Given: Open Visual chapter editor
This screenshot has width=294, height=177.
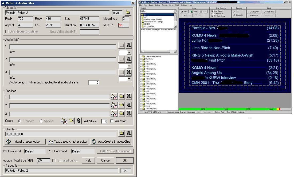Looking at the screenshot, I should [x=25, y=142].
